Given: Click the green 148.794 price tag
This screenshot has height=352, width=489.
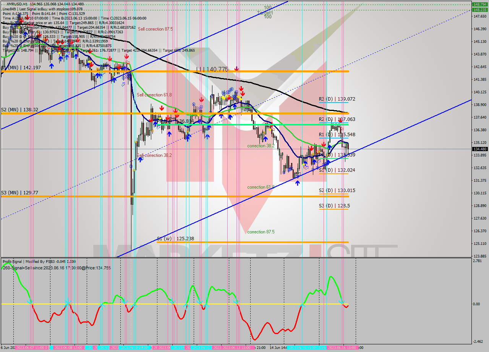Looking at the screenshot, I should [x=480, y=5].
